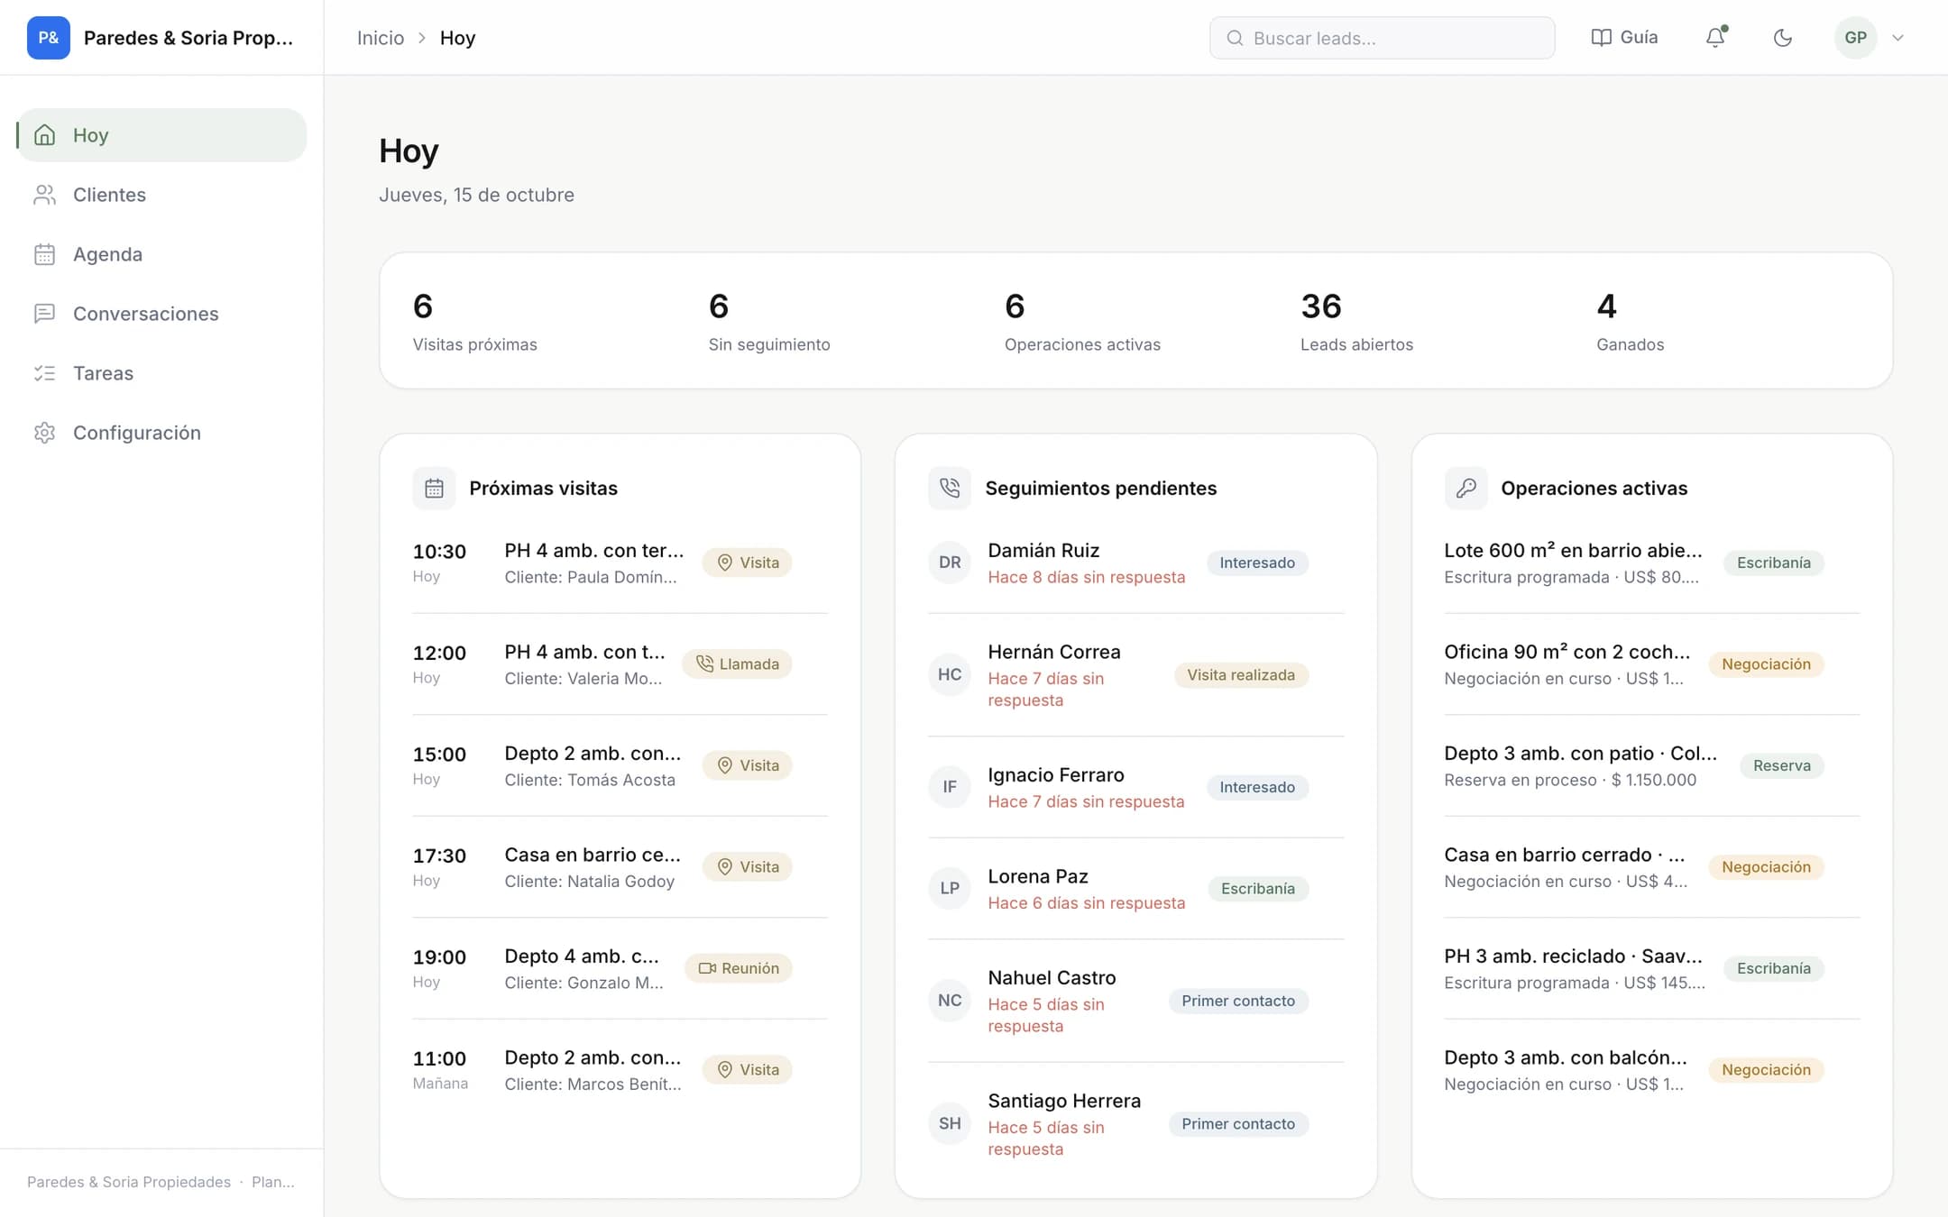This screenshot has height=1217, width=1948.
Task: Open Conversaciones in the sidebar
Action: point(162,314)
